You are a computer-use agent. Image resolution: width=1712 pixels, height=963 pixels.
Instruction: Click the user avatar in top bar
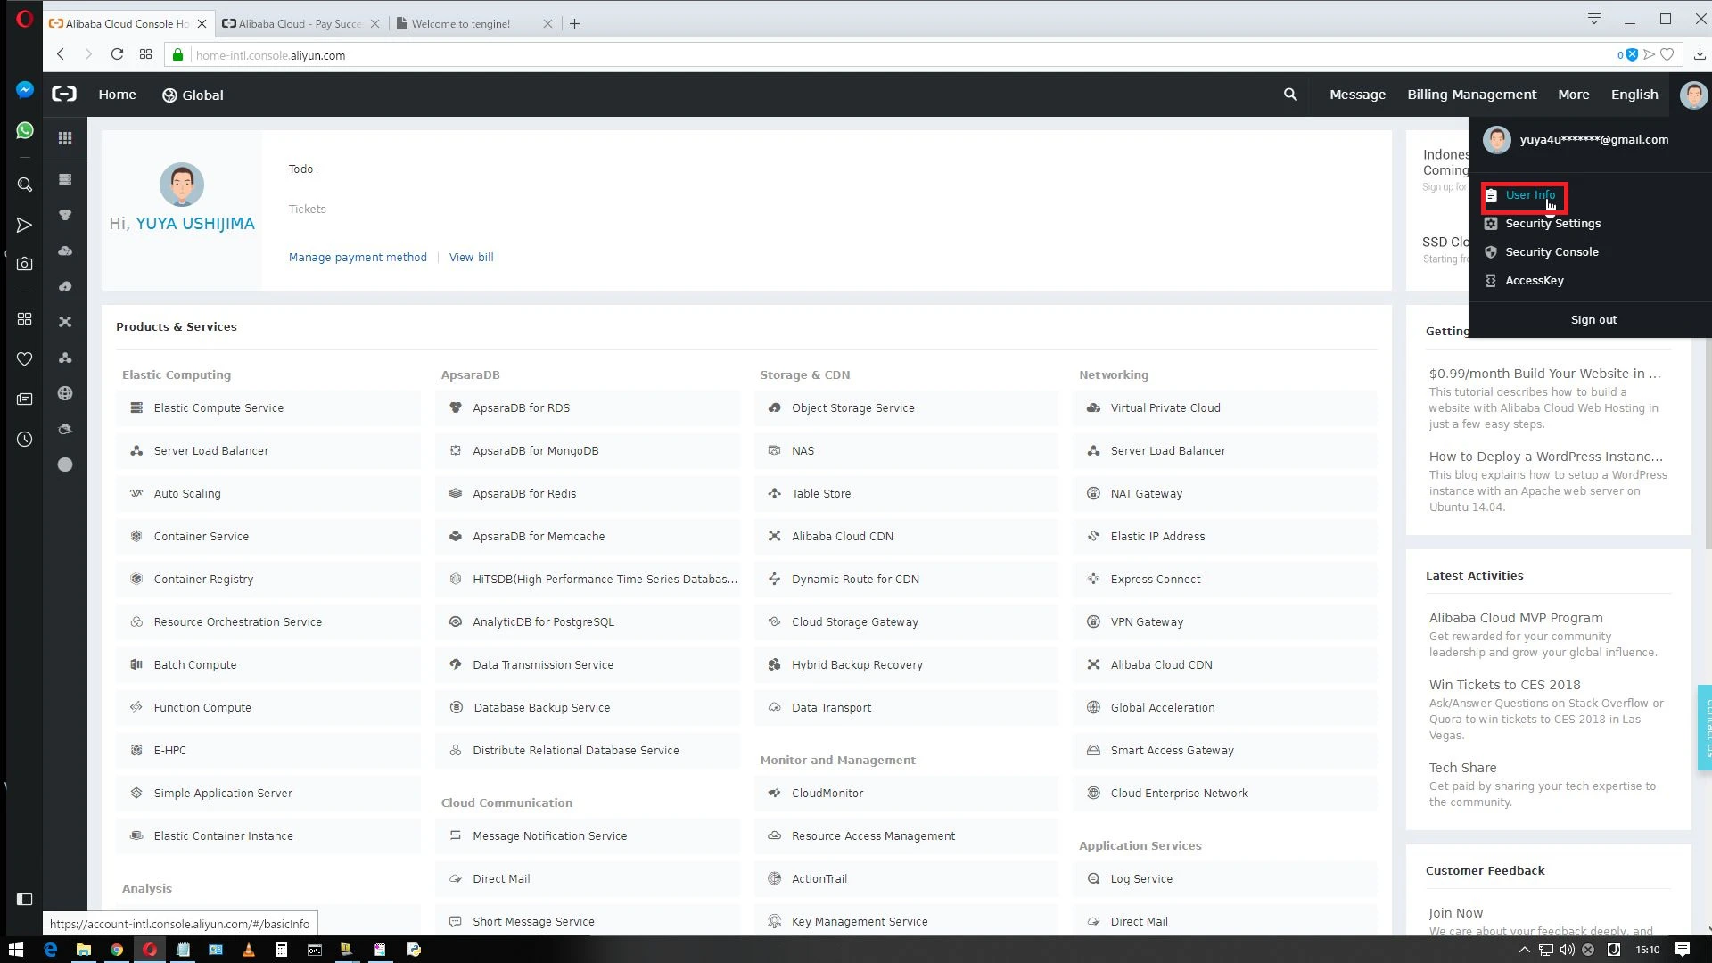(1692, 94)
